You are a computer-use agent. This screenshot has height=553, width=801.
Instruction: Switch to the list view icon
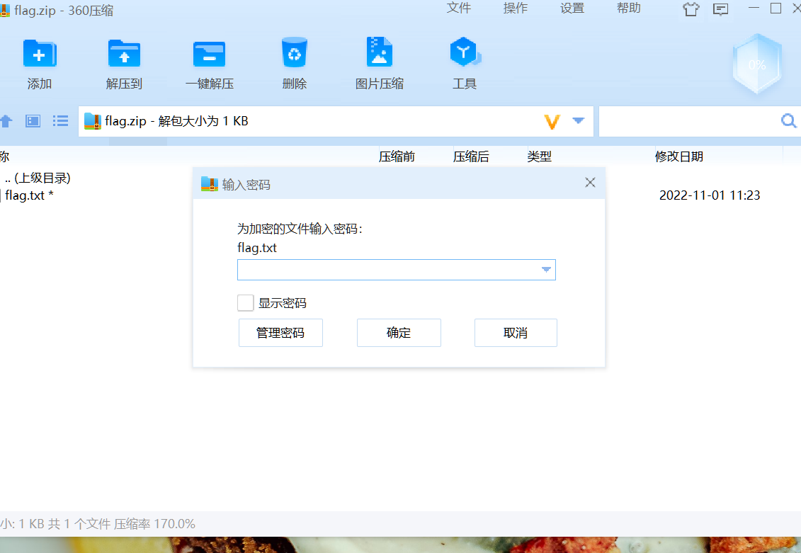tap(61, 121)
